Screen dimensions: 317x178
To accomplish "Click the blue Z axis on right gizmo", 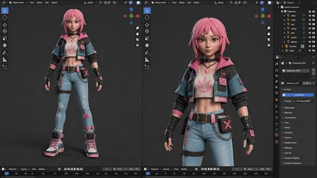I will click(x=262, y=9).
